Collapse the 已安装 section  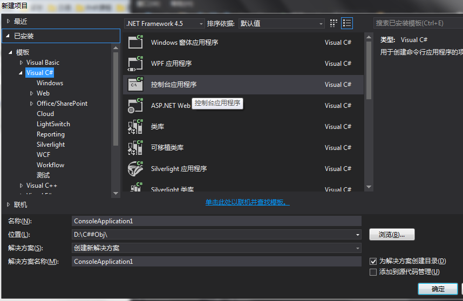pyautogui.click(x=8, y=36)
